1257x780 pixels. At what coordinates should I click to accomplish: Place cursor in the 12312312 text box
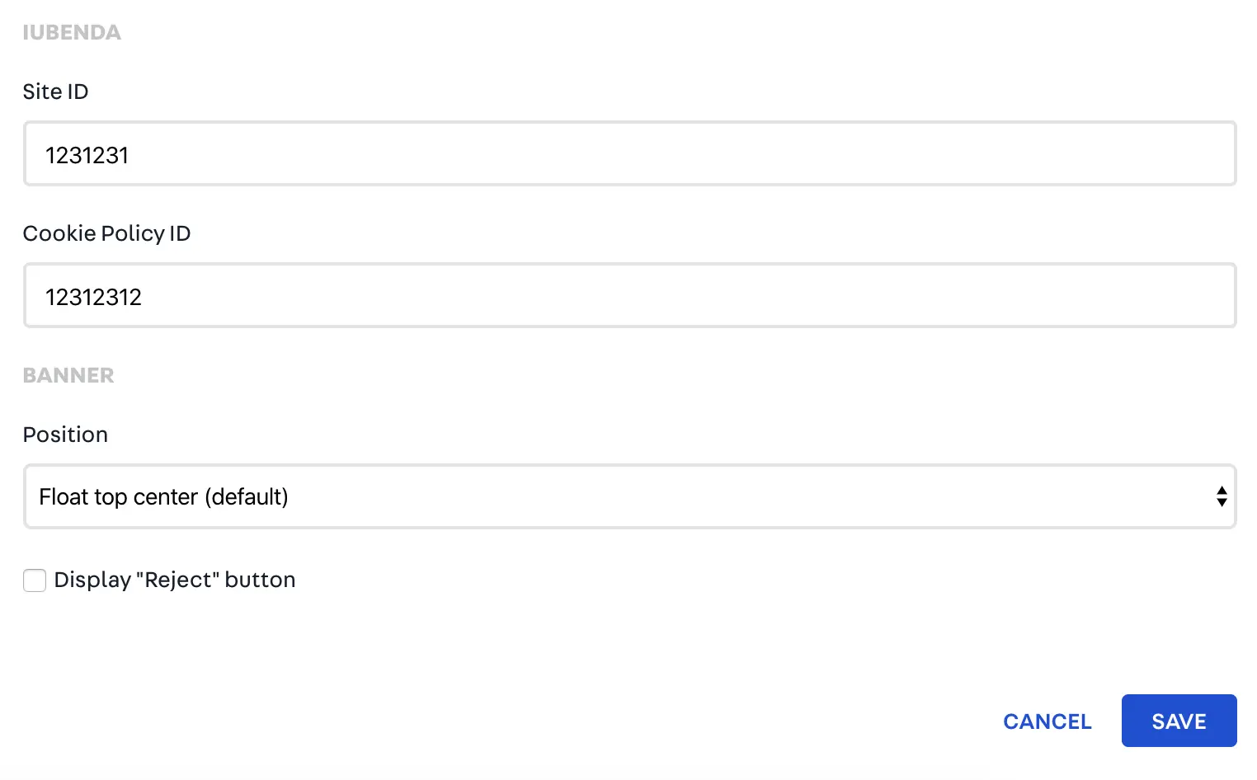94,297
